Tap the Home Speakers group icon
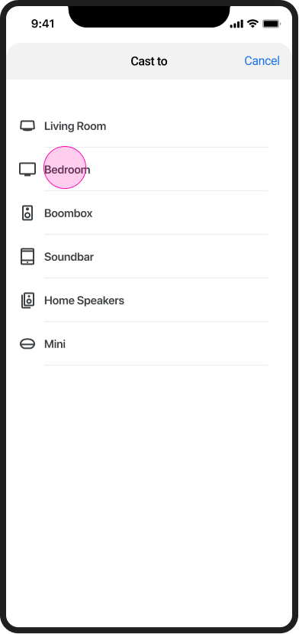 point(27,301)
